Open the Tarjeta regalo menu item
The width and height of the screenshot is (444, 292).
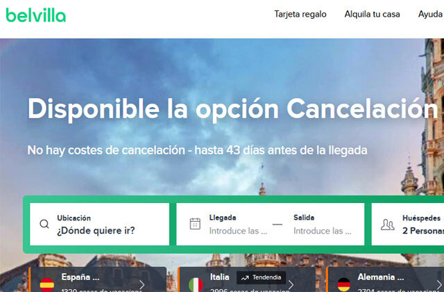[x=300, y=14]
